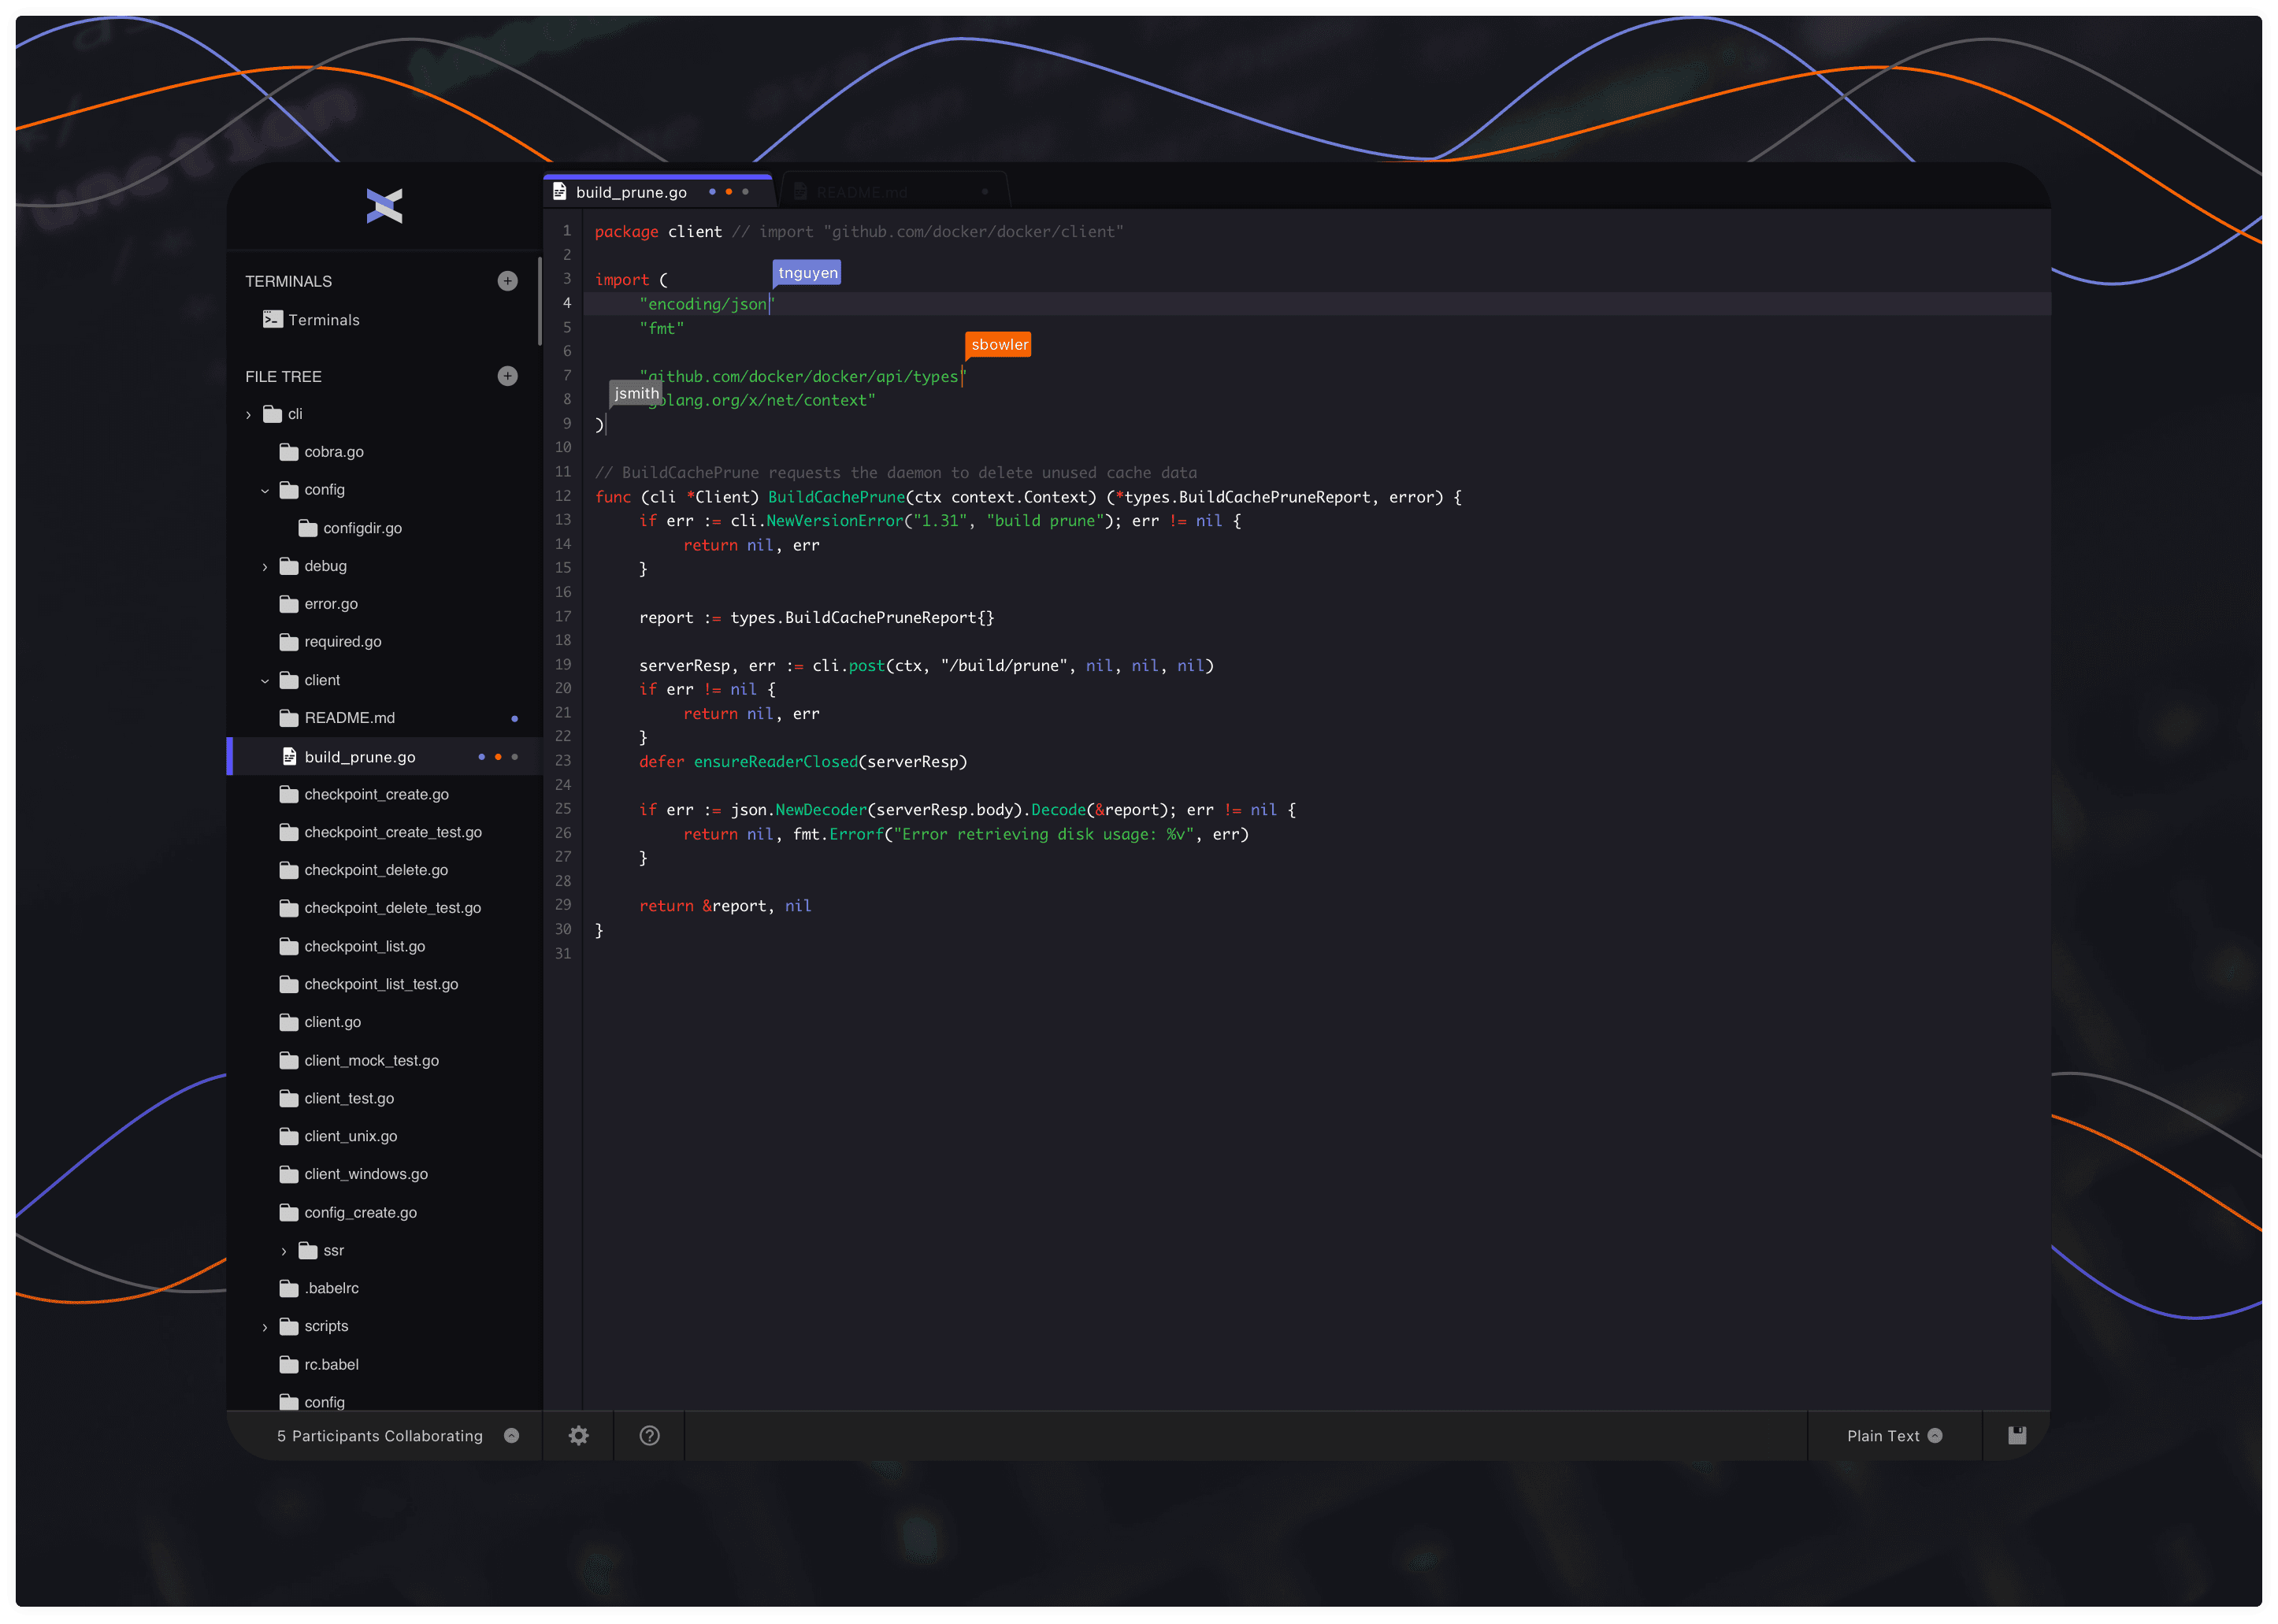Click the orange sbowler cursor tag
This screenshot has width=2278, height=1624.
pos(998,345)
